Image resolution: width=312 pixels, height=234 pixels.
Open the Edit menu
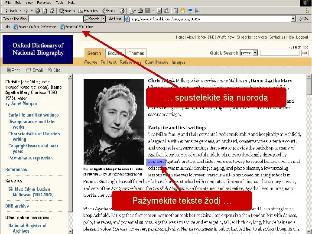pos(18,3)
